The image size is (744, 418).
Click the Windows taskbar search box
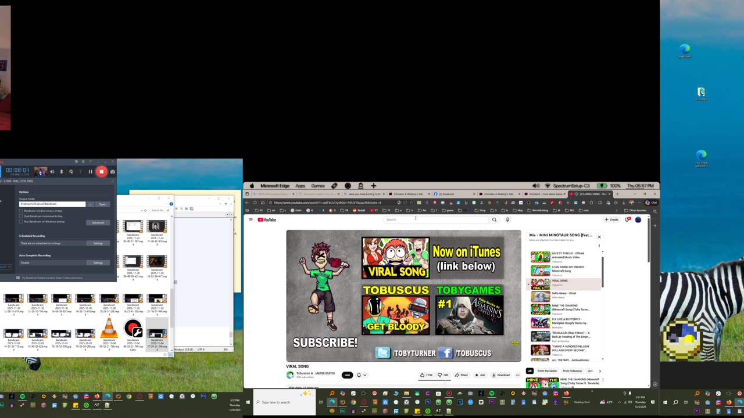285,402
